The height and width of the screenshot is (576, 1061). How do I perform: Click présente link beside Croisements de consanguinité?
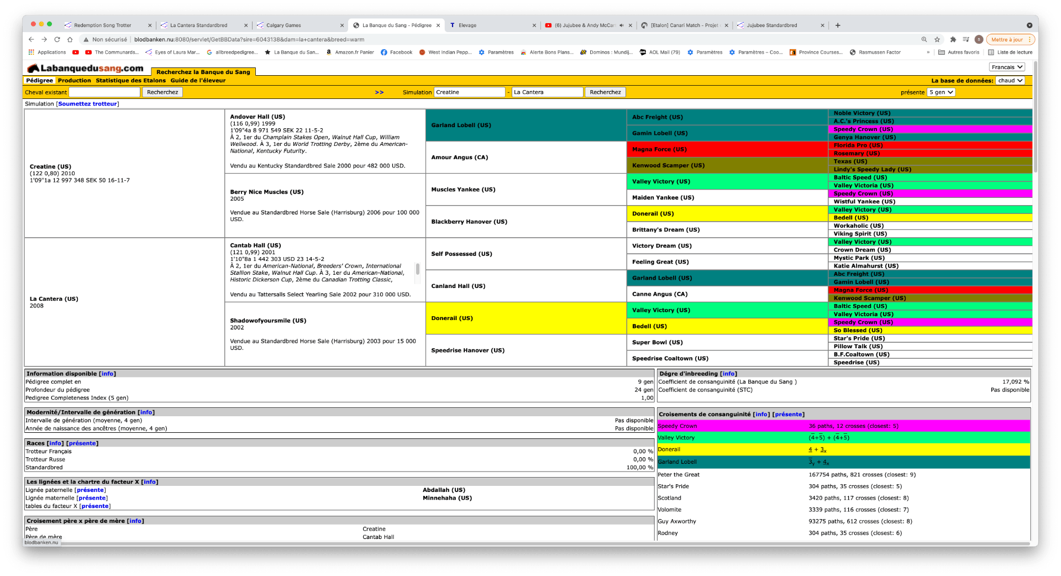[788, 414]
